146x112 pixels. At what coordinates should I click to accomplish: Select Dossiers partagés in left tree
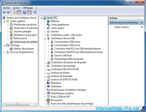22,32
